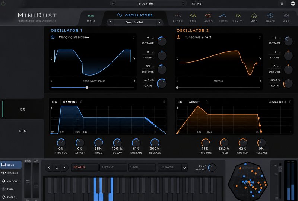Click the SAVE button
298x201 pixels.
(x=197, y=4)
